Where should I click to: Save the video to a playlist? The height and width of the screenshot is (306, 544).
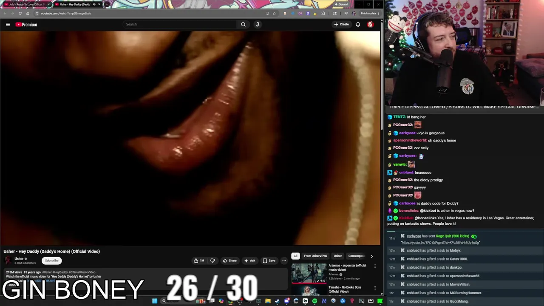pyautogui.click(x=269, y=261)
